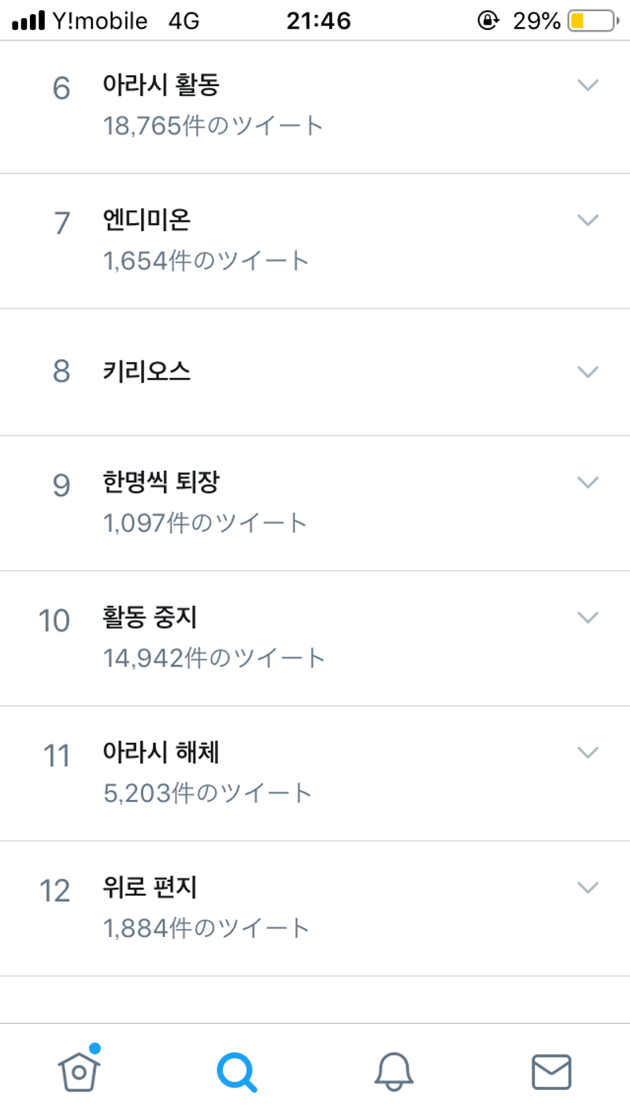Open the Messages envelope icon
This screenshot has width=630, height=1120.
point(551,1072)
